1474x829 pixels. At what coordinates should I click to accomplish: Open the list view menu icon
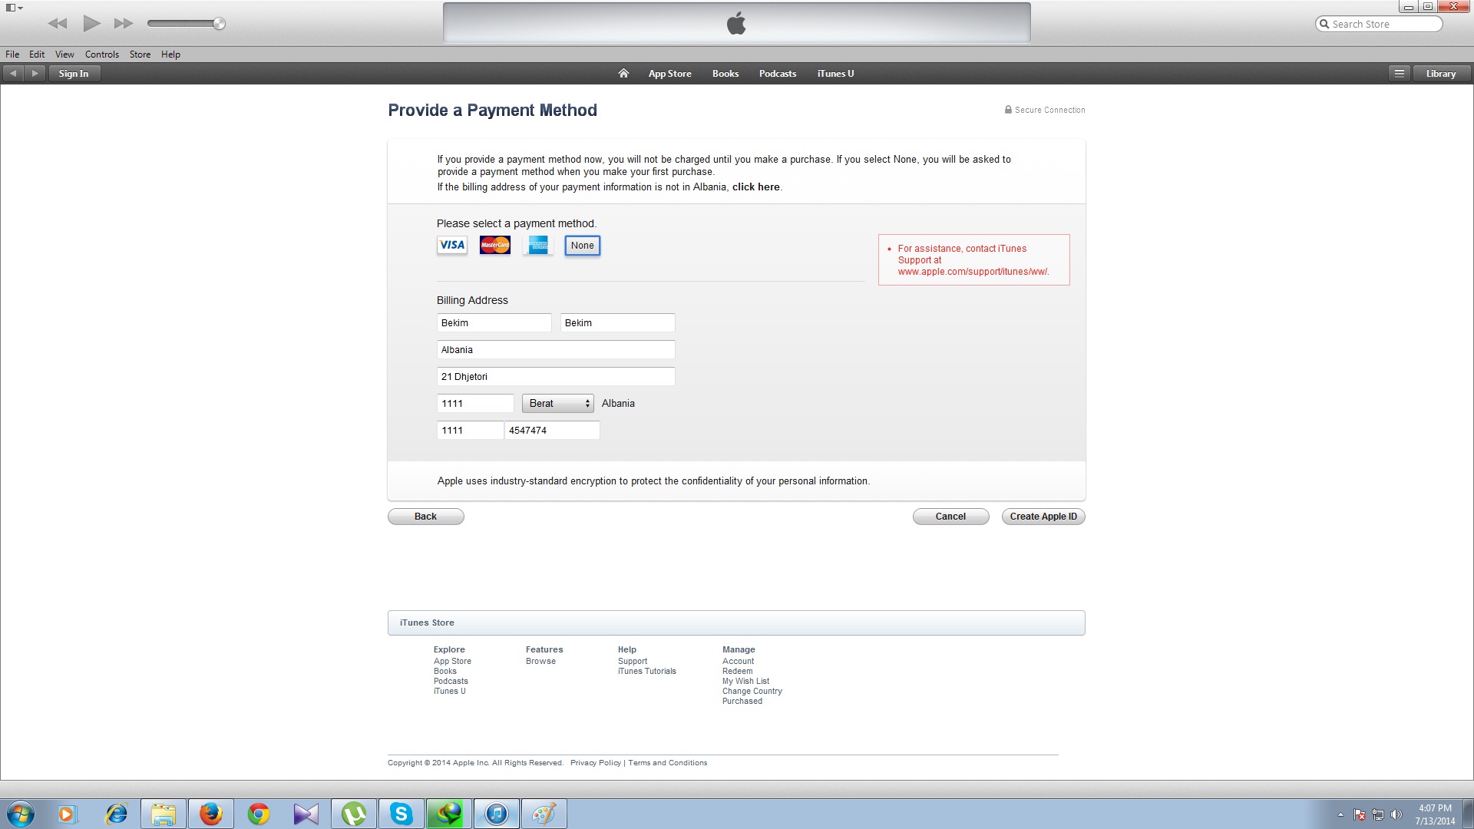1399,74
